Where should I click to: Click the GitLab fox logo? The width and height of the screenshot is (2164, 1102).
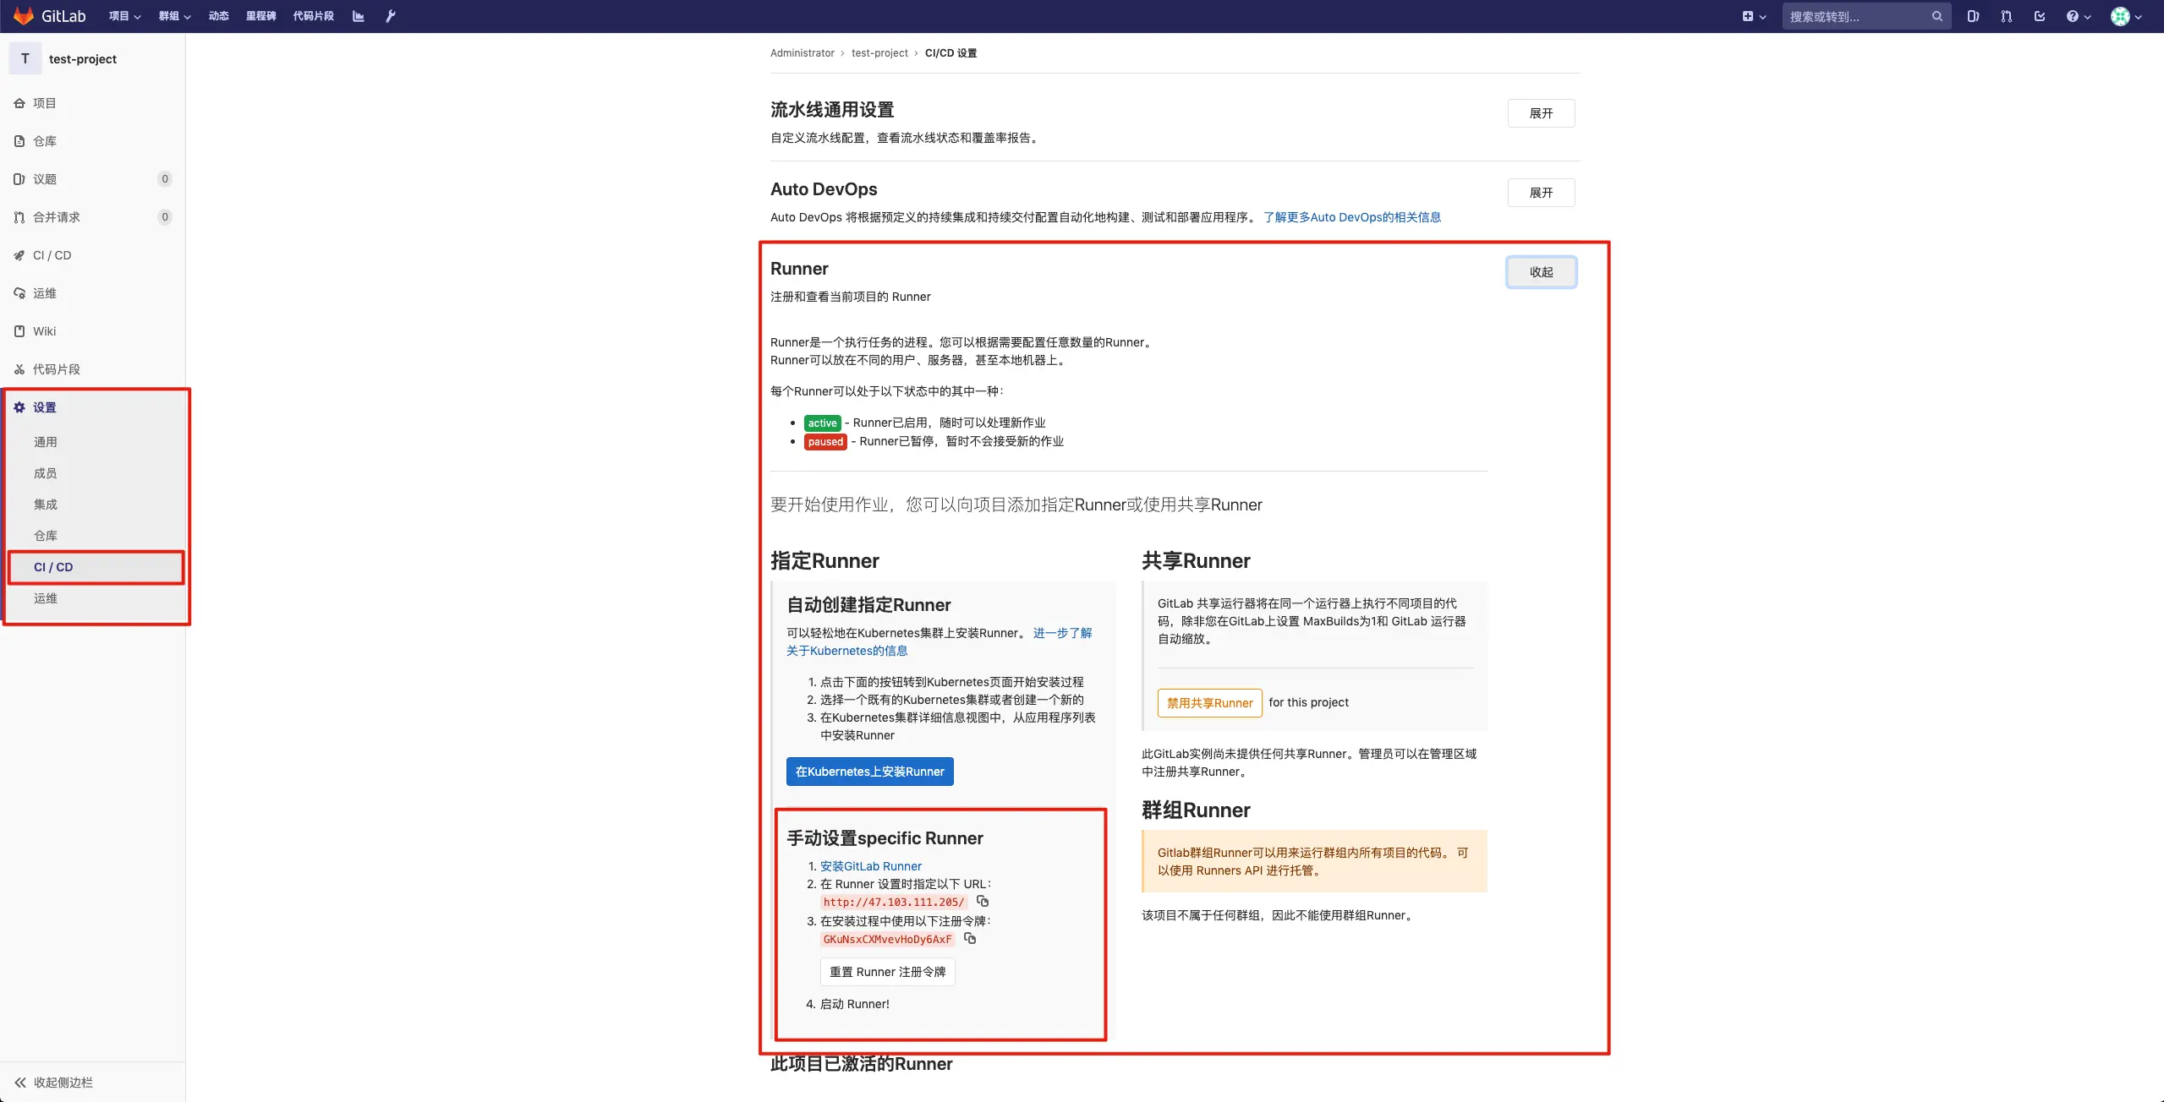click(x=24, y=16)
